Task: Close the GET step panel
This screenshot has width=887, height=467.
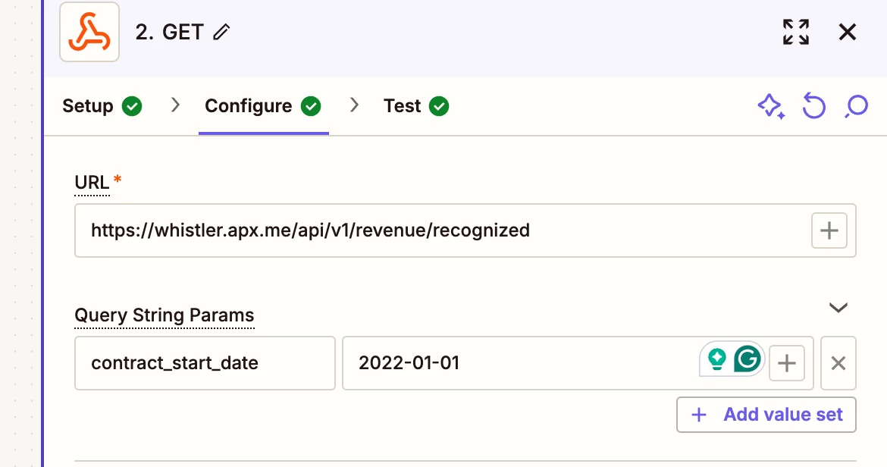Action: pos(848,32)
